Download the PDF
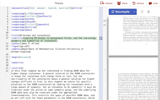 149,11
